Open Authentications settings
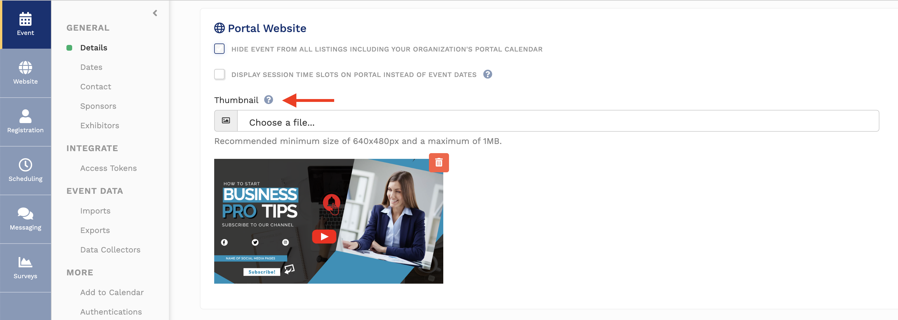The width and height of the screenshot is (898, 320). (x=111, y=312)
